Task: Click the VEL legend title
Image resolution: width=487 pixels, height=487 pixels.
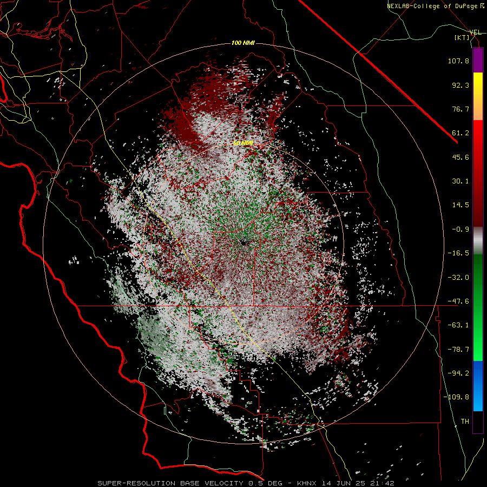Action: pos(475,32)
